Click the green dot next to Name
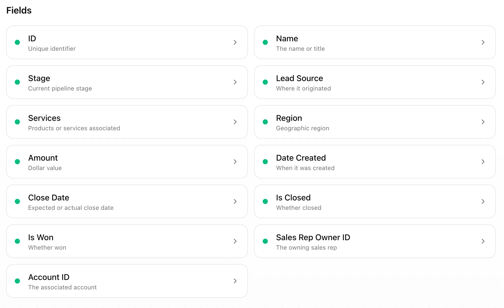 (265, 42)
